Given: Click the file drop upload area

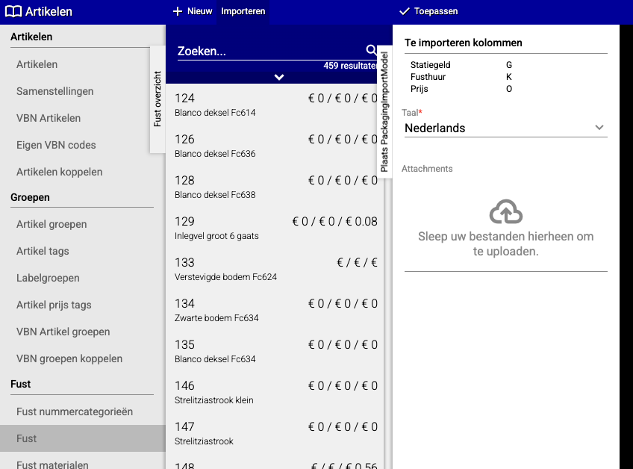Looking at the screenshot, I should pyautogui.click(x=506, y=229).
